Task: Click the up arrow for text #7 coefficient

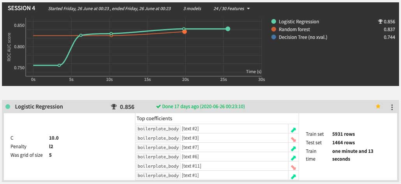Action: pos(293,148)
